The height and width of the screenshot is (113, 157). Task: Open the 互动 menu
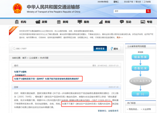[128, 22]
